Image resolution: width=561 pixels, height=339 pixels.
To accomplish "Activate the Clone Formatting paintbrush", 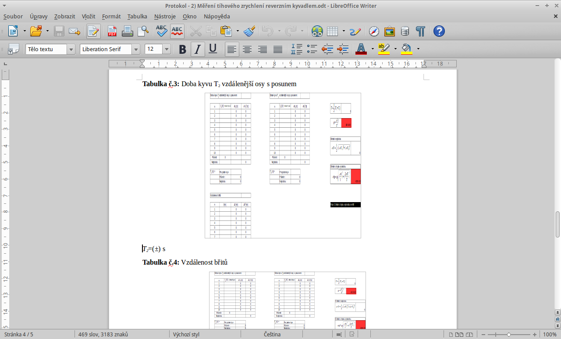I will pos(249,31).
